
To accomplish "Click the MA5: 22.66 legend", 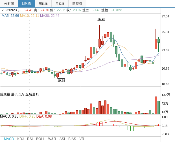I will coord(10,16).
